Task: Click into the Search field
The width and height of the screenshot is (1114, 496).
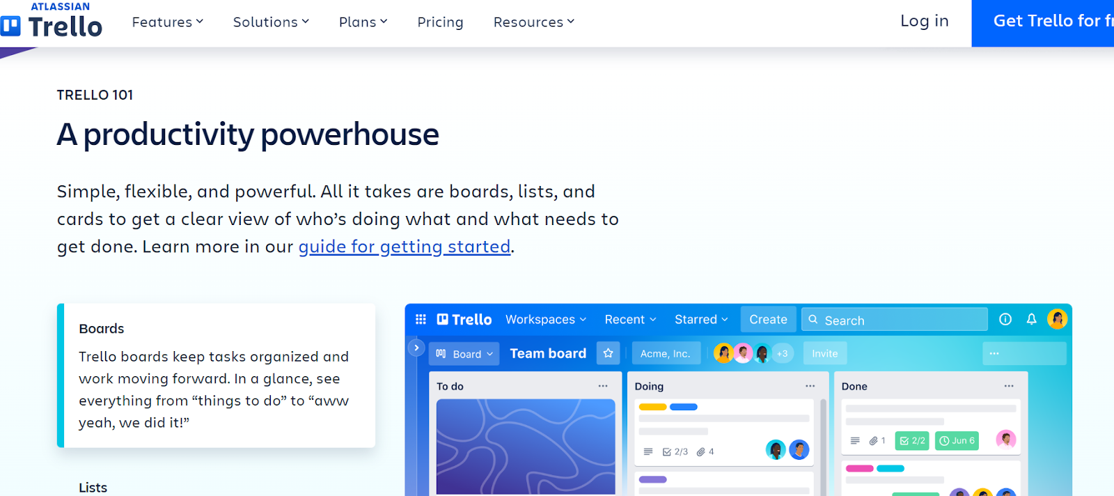Action: point(895,320)
